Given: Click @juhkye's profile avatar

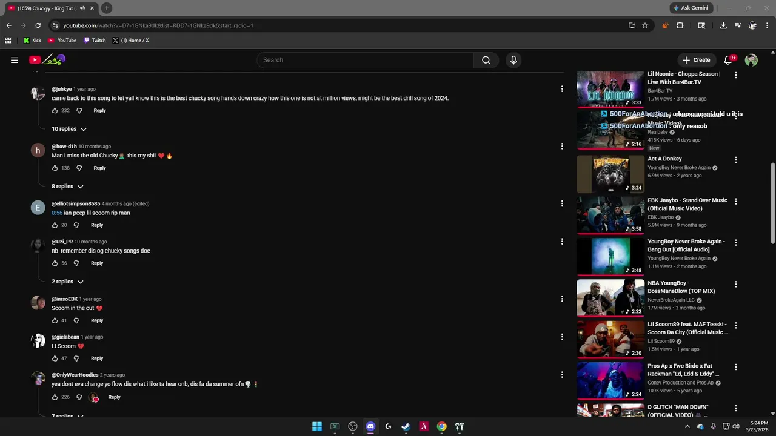Looking at the screenshot, I should 38,93.
